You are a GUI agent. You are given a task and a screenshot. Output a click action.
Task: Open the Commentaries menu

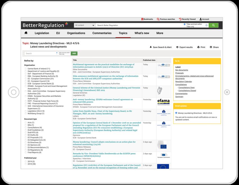(102, 33)
